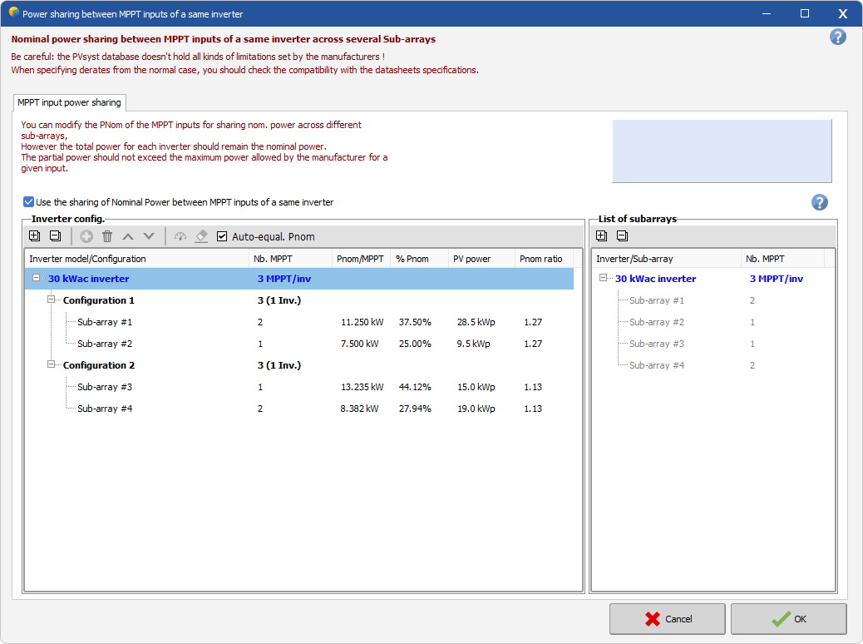Click the 25.00% Pnom cell
This screenshot has height=644, width=863.
coord(415,343)
